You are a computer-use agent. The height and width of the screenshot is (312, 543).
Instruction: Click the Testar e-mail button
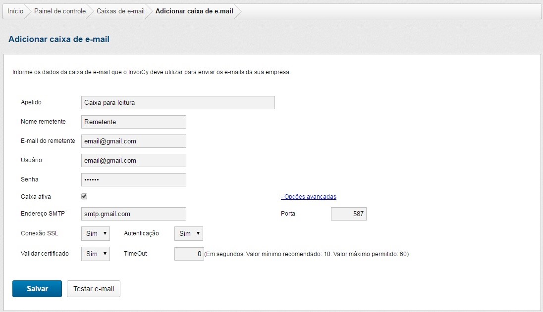(94, 289)
